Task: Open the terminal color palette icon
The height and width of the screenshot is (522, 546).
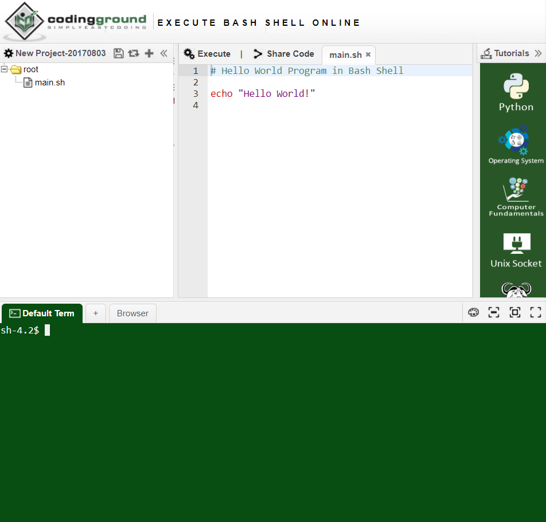Action: click(x=473, y=312)
